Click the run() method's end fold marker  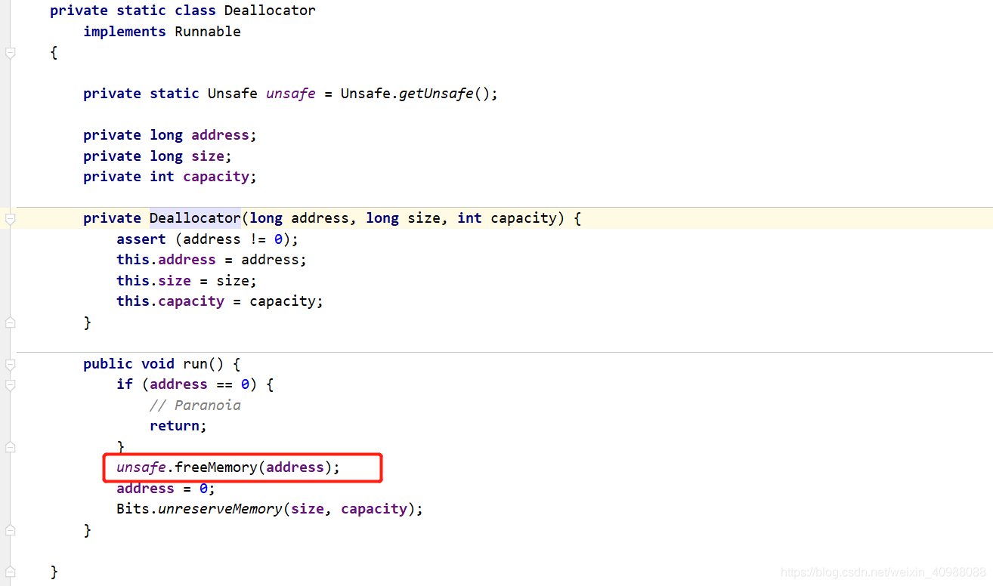click(x=10, y=530)
